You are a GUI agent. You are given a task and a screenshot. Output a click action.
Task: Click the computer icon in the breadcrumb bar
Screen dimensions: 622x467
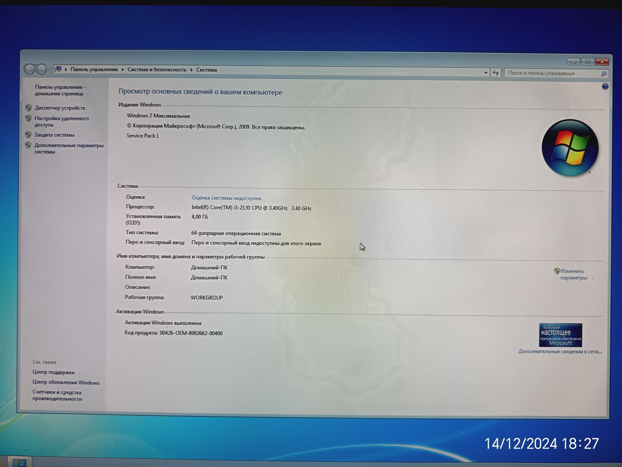58,69
